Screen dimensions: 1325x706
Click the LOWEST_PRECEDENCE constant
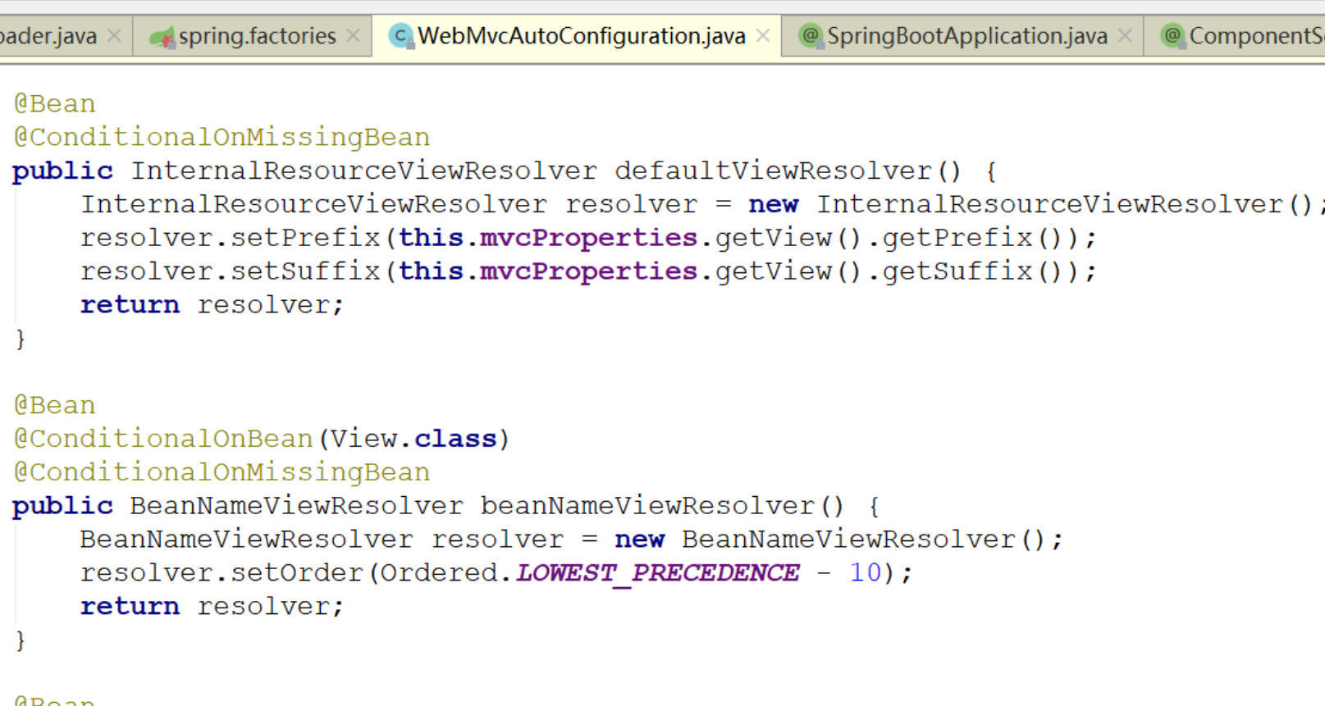click(x=657, y=573)
